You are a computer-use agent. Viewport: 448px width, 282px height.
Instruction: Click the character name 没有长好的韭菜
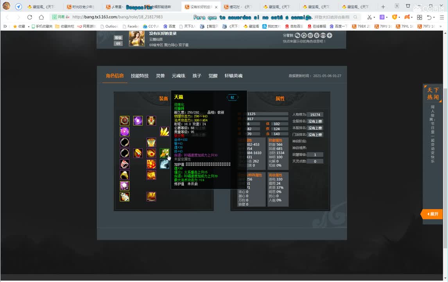click(x=163, y=34)
